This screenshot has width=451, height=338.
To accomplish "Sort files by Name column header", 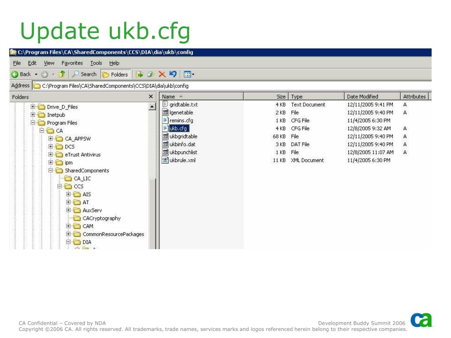I will pos(202,96).
